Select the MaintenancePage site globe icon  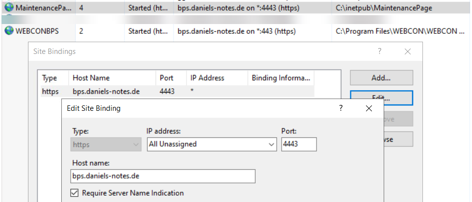[x=9, y=8]
